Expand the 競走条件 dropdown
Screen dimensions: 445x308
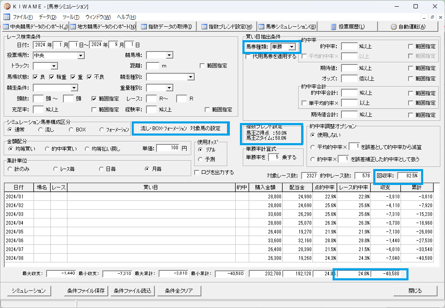tap(74, 88)
